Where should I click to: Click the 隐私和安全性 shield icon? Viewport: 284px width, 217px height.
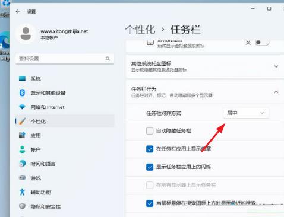point(22,206)
